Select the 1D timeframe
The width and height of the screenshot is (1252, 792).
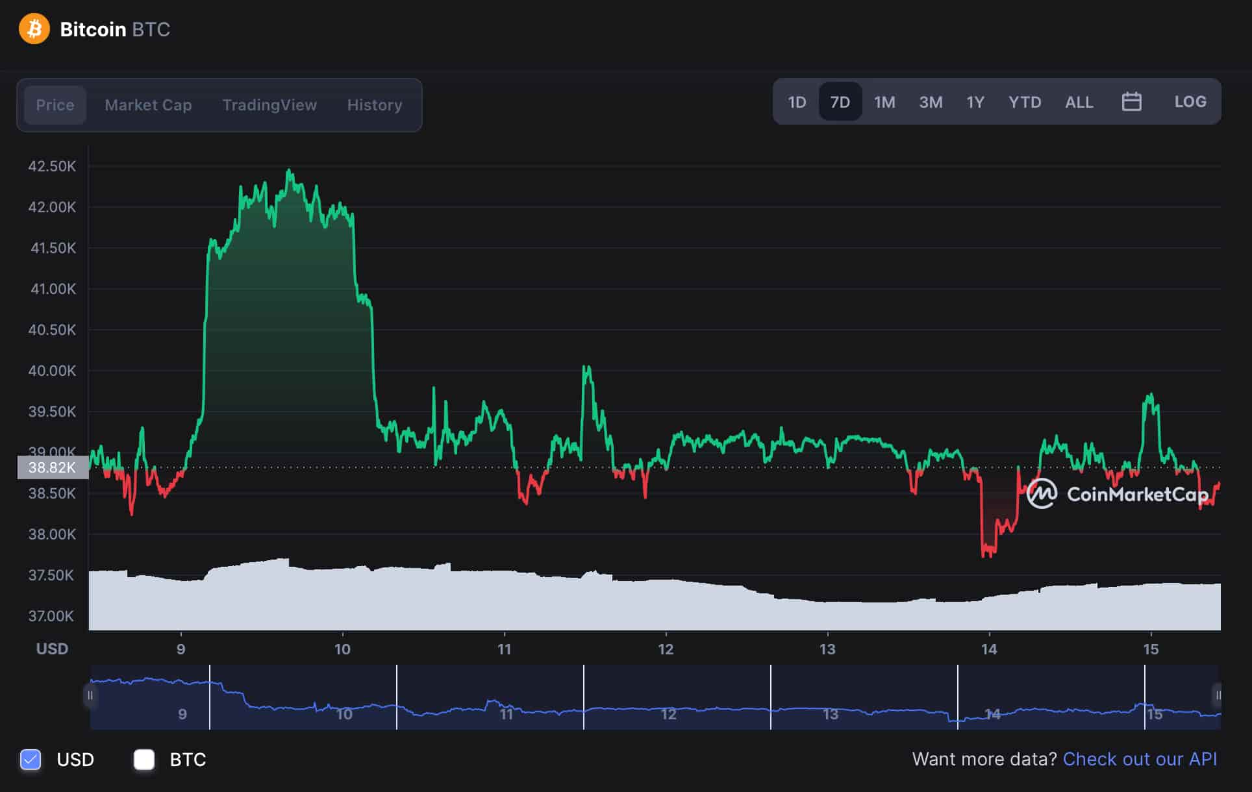click(x=797, y=102)
